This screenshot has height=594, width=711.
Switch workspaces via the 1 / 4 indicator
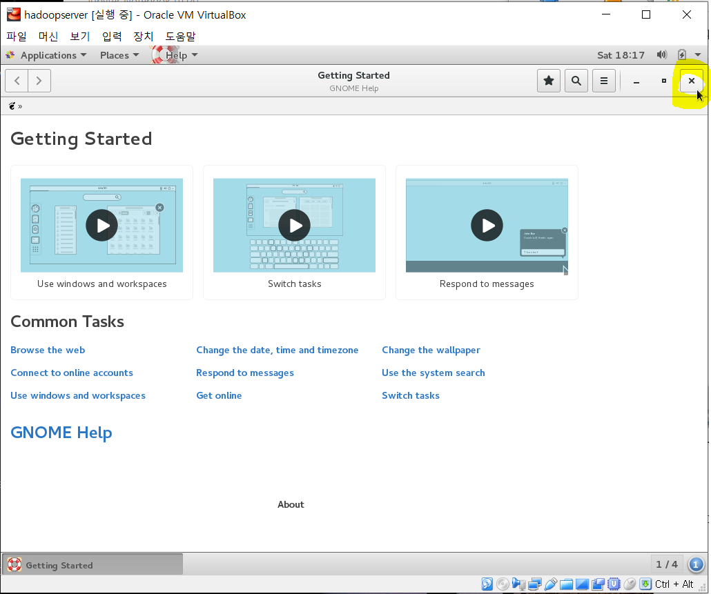667,564
